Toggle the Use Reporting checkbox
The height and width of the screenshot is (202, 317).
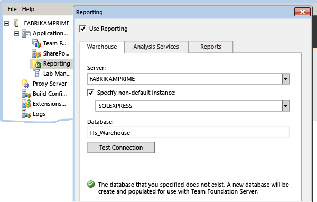(x=83, y=29)
